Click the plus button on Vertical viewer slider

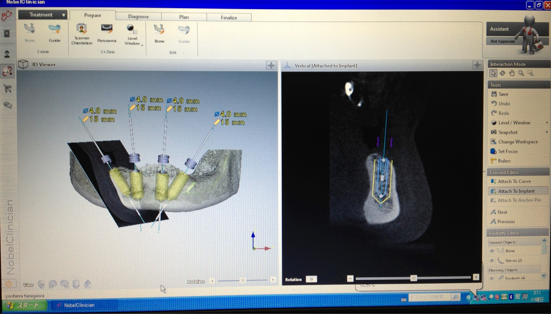click(476, 277)
